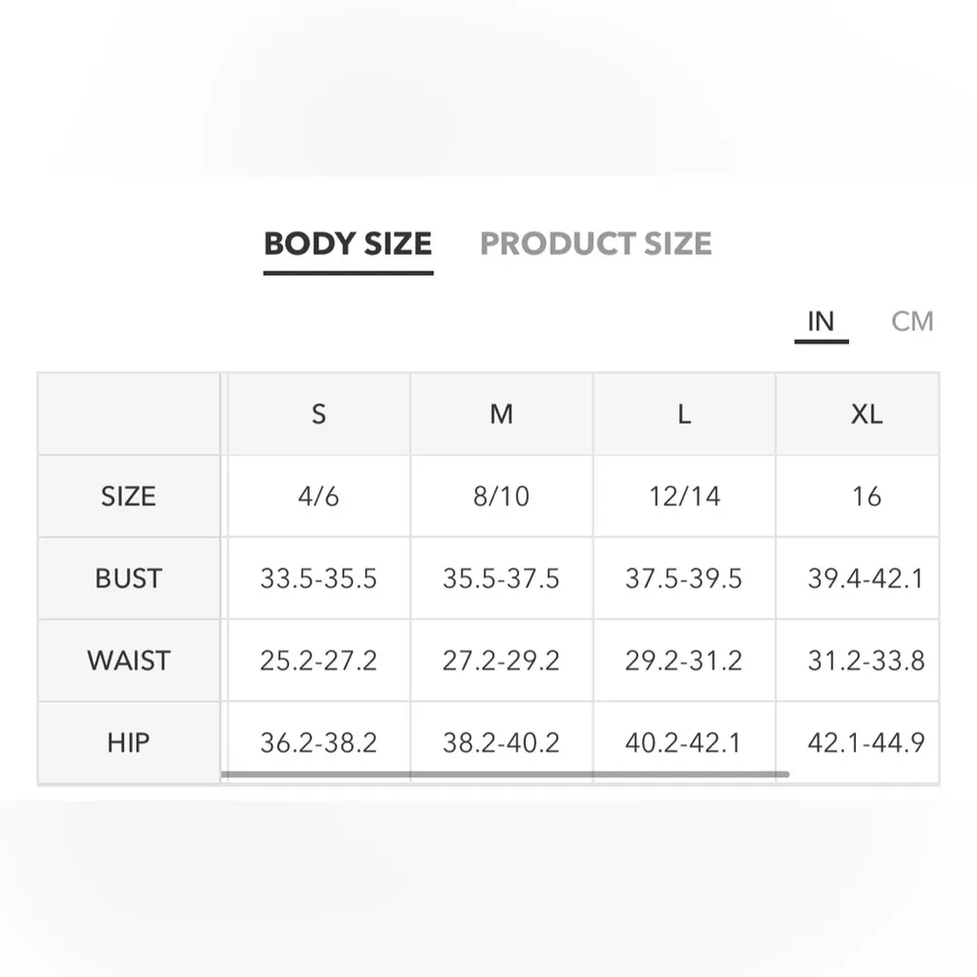Click the L column header
The height and width of the screenshot is (977, 977).
pos(684,414)
